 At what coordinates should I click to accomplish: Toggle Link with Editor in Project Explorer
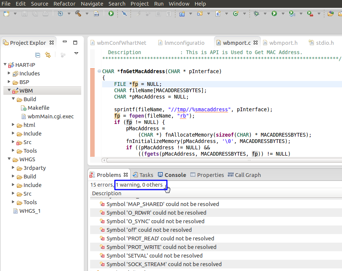pos(48,55)
